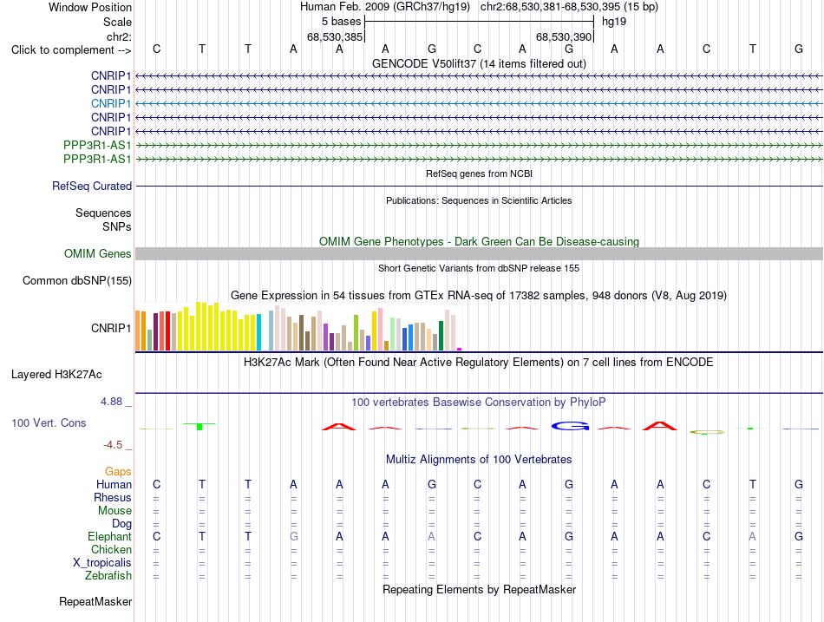
Task: Click 'Publications: Sequences in Scientific Articles' title
Action: point(479,201)
